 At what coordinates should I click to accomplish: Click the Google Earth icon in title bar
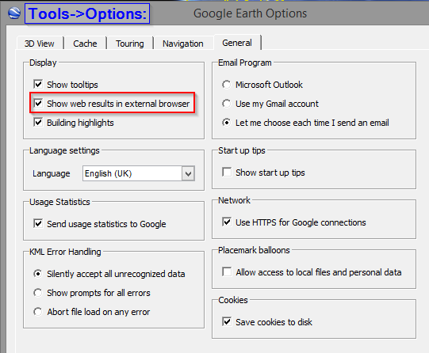click(14, 13)
